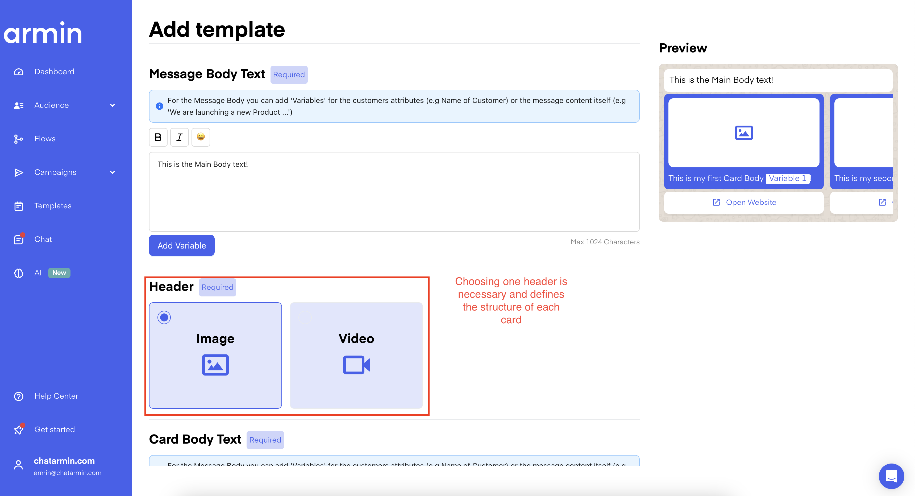Expand the Audience menu chevron
The height and width of the screenshot is (496, 915).
tap(113, 105)
